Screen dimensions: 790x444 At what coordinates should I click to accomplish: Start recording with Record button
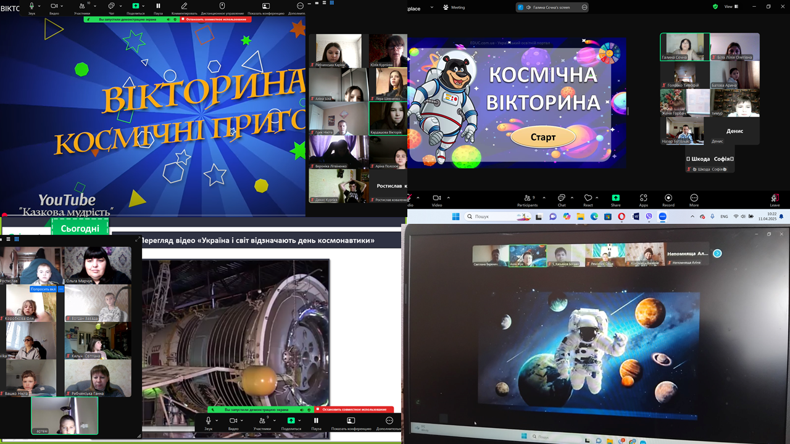pos(668,200)
